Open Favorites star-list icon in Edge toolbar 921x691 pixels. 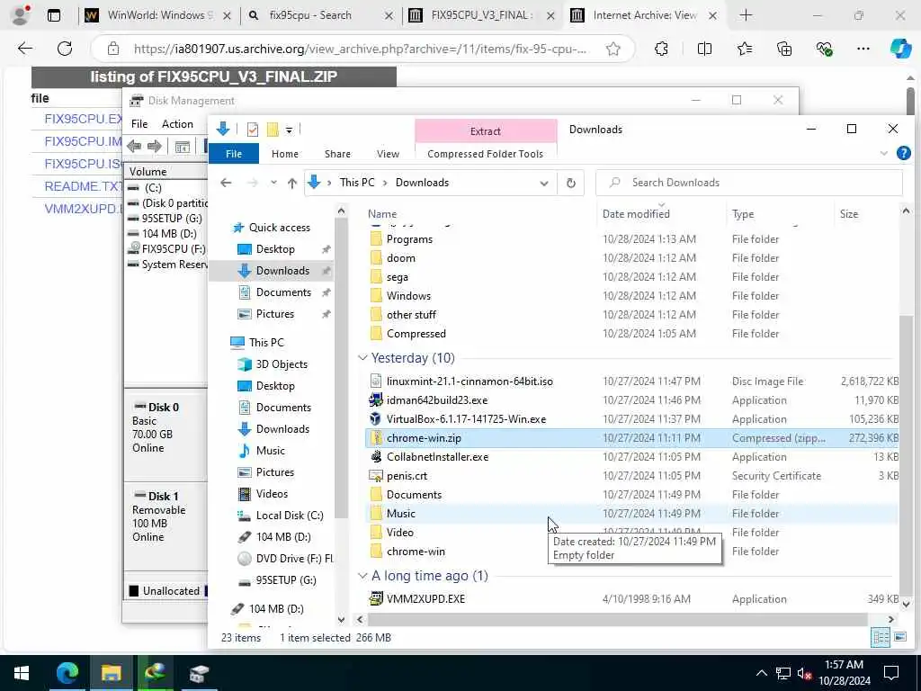744,49
